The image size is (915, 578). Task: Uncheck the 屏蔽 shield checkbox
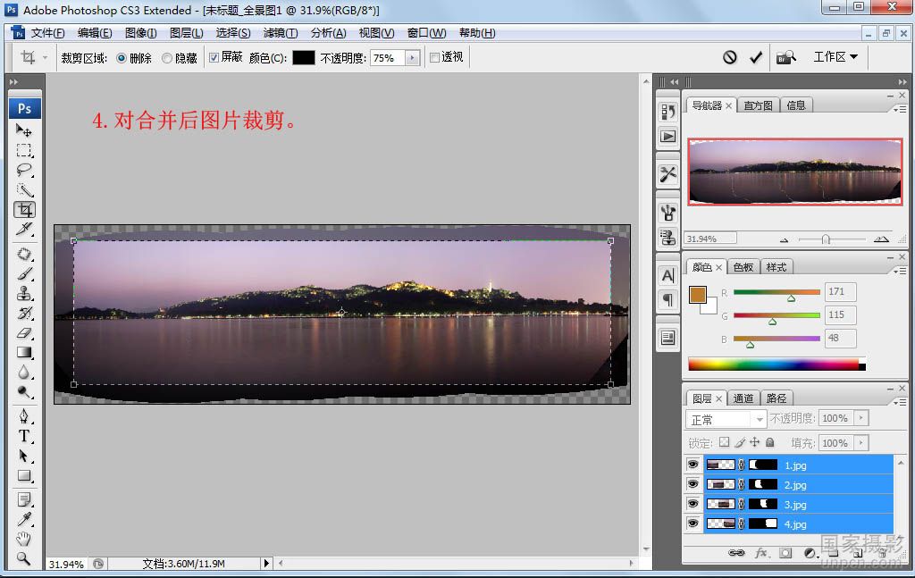coord(214,57)
